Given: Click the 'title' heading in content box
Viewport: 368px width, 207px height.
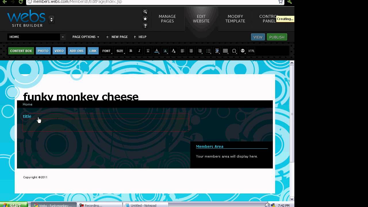Looking at the screenshot, I should coord(27,116).
